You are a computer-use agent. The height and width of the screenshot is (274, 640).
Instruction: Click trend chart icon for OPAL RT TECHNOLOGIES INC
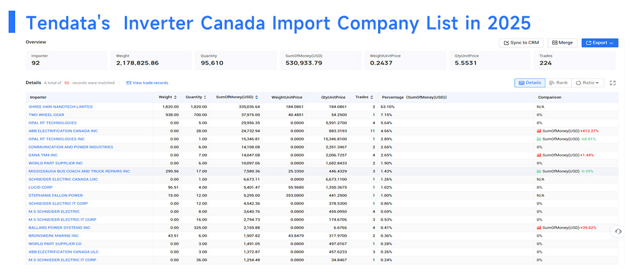539,139
